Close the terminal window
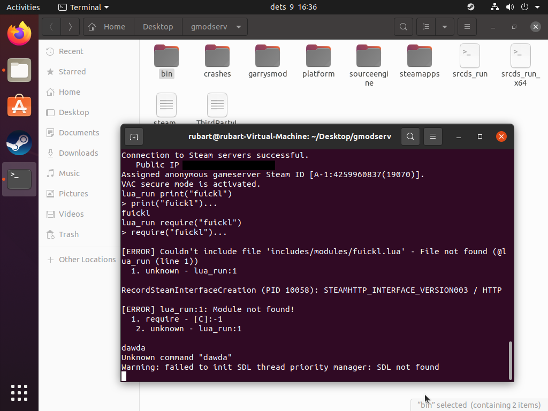548x411 pixels. click(501, 136)
